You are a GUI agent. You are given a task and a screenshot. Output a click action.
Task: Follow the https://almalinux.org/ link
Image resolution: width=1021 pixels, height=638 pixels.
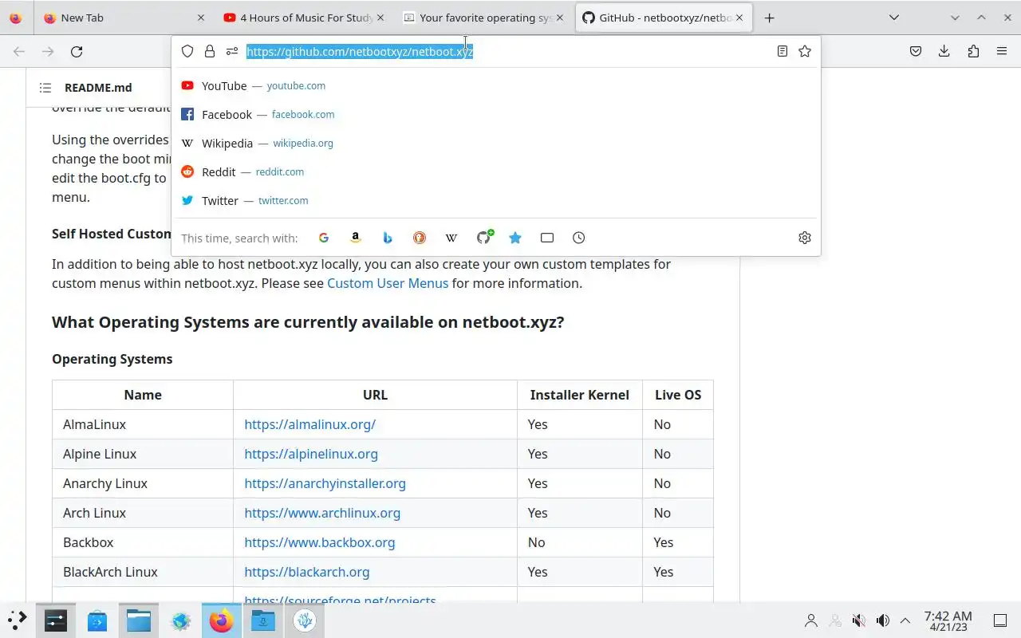[309, 424]
